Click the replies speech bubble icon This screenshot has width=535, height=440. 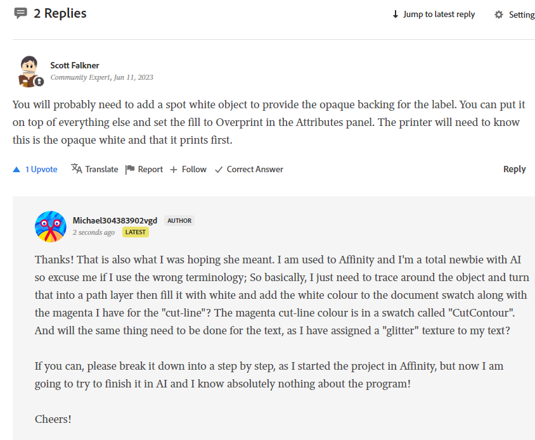point(21,13)
